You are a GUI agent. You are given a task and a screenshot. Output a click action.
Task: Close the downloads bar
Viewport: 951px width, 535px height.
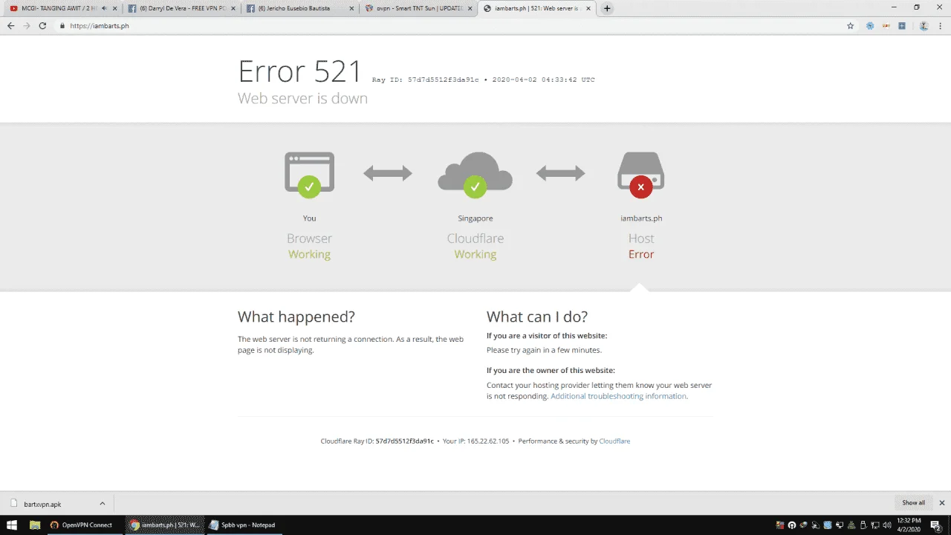942,503
